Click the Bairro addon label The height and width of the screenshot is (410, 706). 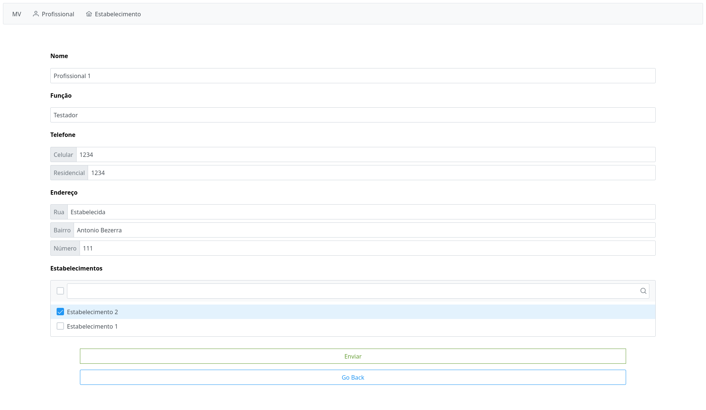62,230
